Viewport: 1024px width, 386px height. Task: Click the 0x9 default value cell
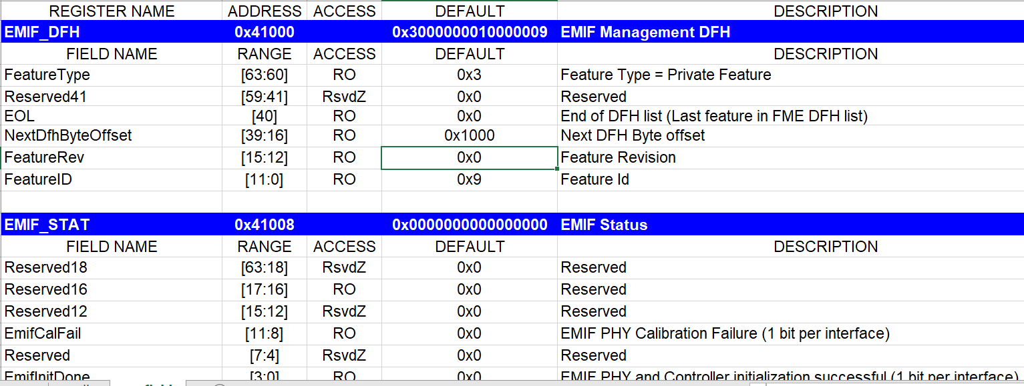pos(470,179)
